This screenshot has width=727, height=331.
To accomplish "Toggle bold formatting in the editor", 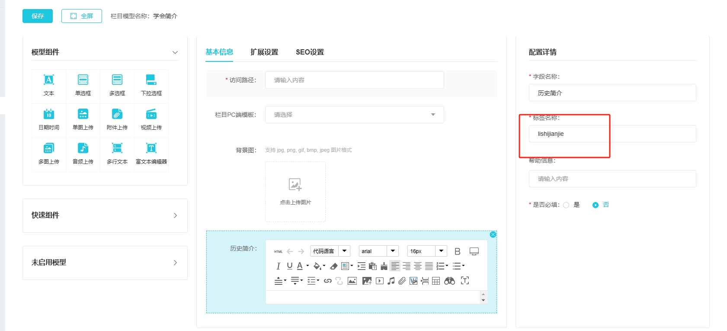I will [x=458, y=251].
